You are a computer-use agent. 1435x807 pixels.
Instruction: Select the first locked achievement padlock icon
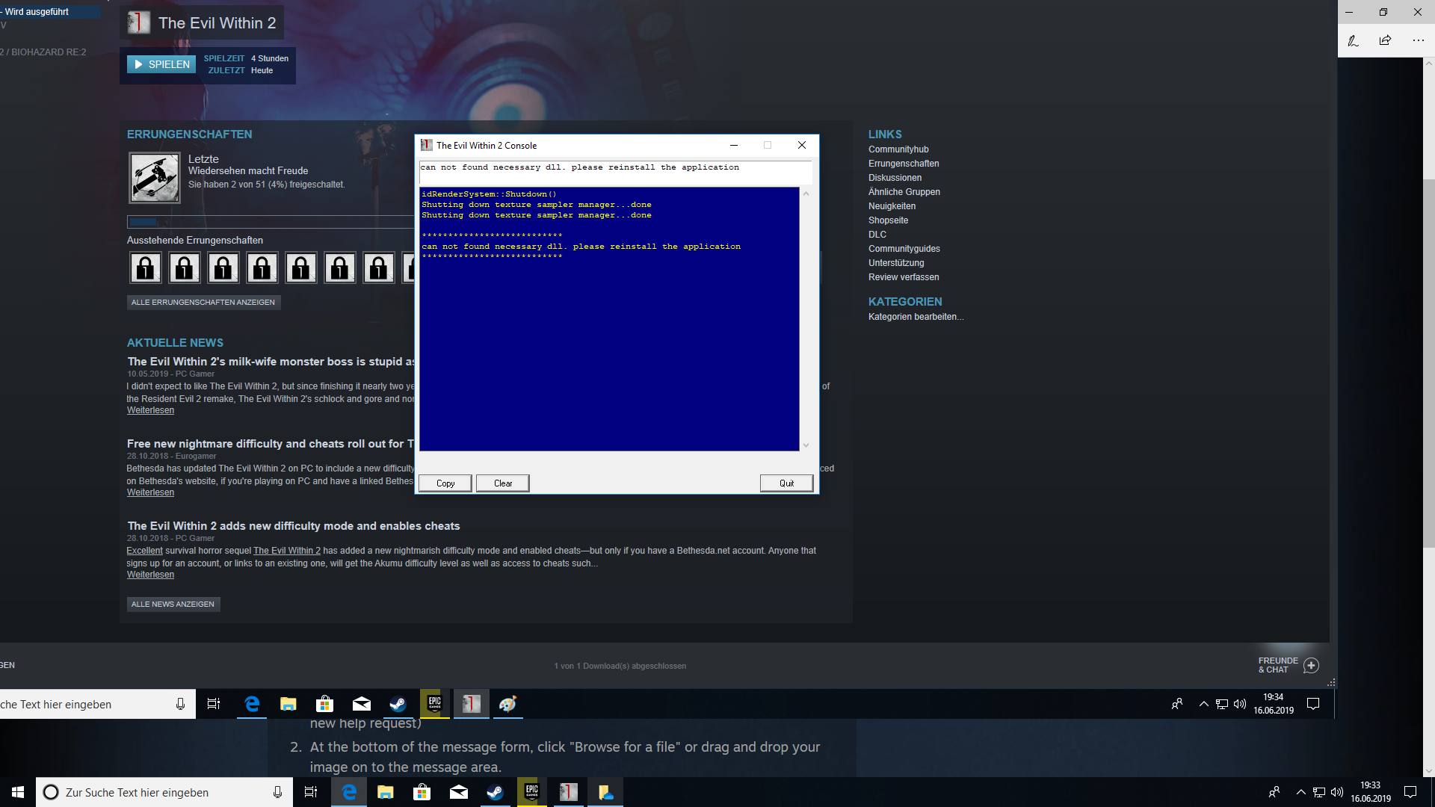coord(146,268)
